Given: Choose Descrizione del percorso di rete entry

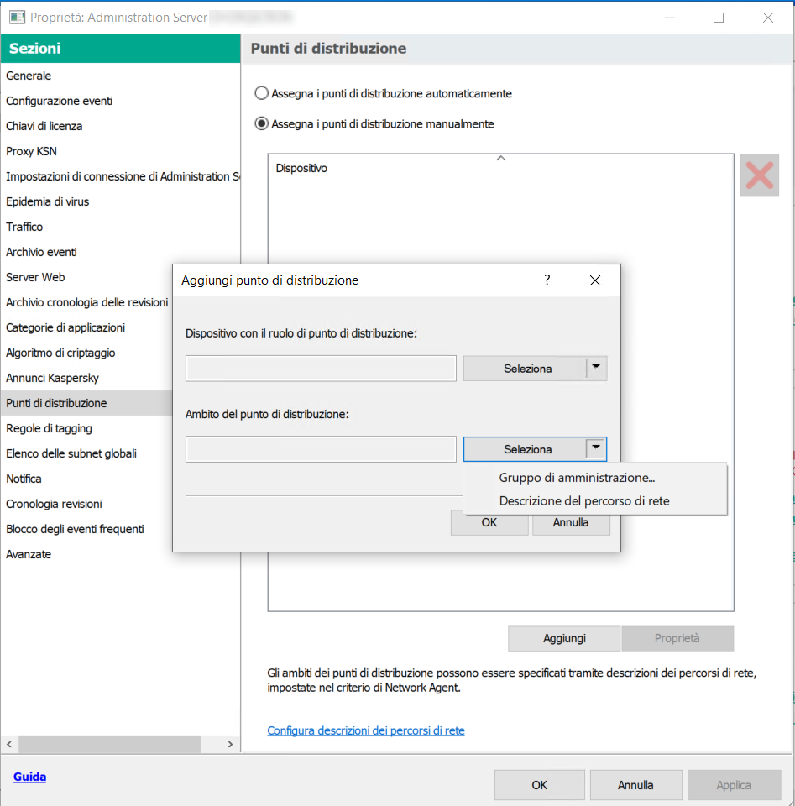Looking at the screenshot, I should click(x=583, y=500).
